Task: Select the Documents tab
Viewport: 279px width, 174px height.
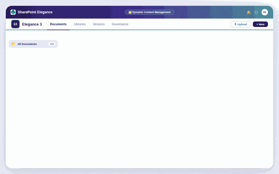Action: click(58, 24)
